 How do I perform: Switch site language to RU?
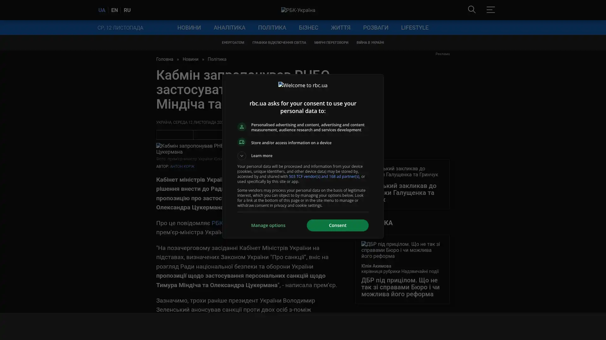127,10
